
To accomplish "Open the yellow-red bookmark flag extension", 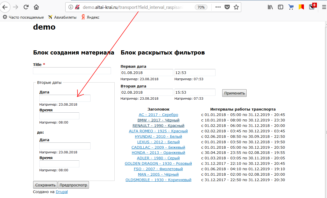I will tap(301, 7).
